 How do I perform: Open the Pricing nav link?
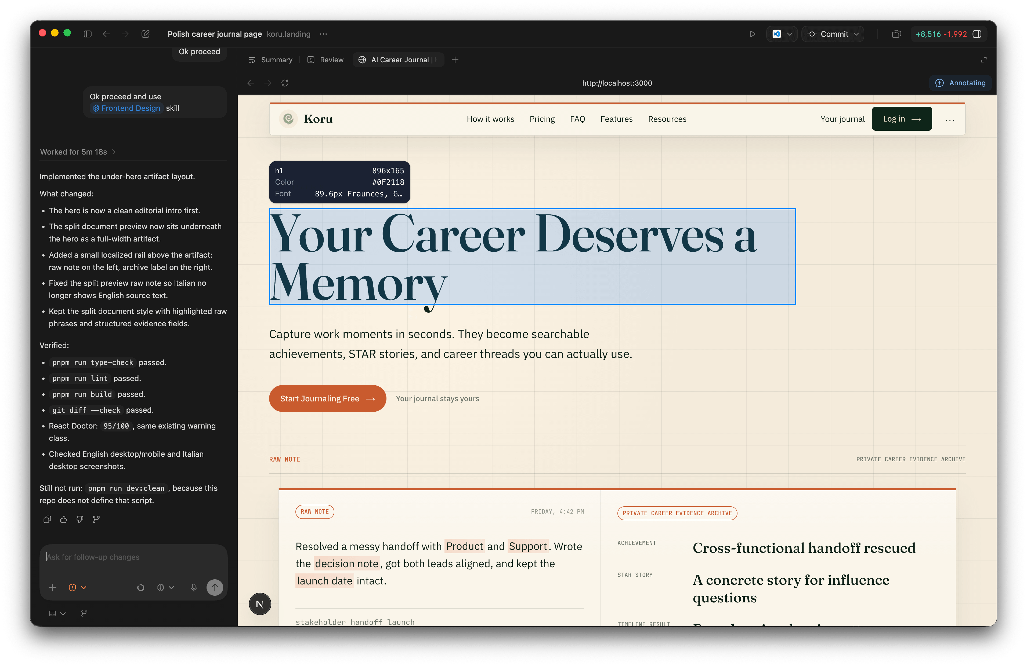tap(542, 119)
